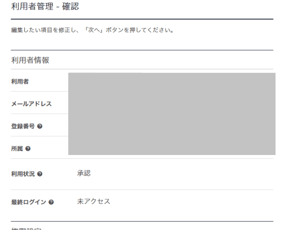Show help for the 最終ログイン field
299x230 pixels.
[x=51, y=202]
